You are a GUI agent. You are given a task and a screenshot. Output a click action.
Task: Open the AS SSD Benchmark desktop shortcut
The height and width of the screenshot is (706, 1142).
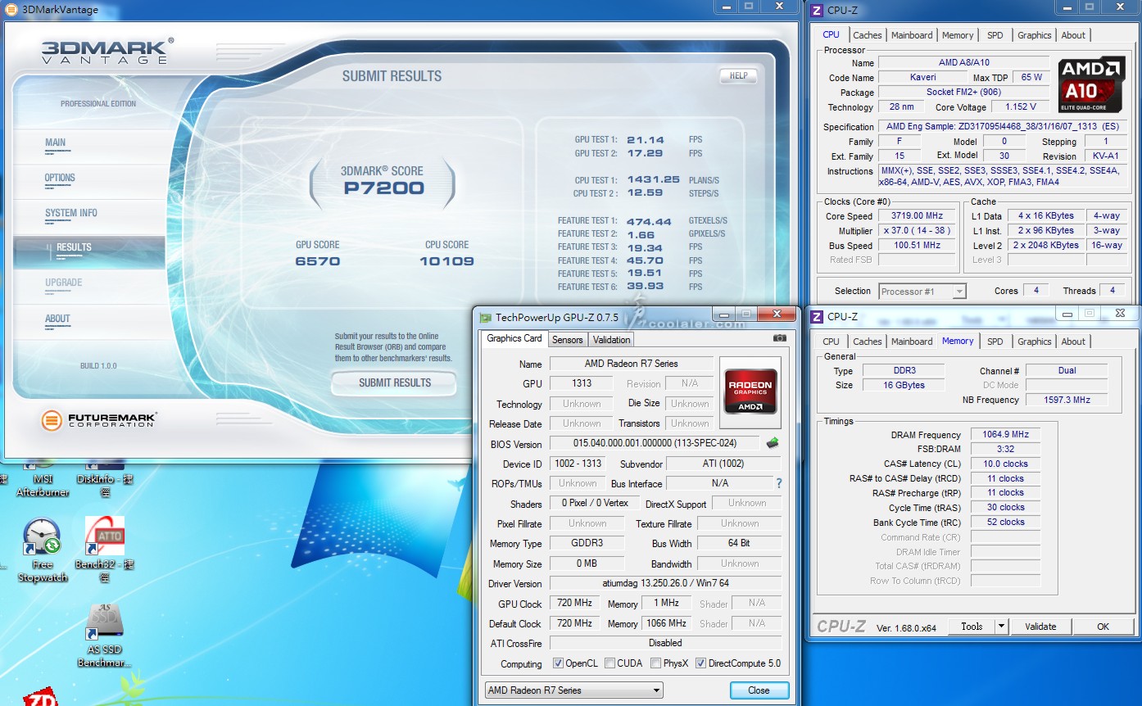coord(105,636)
